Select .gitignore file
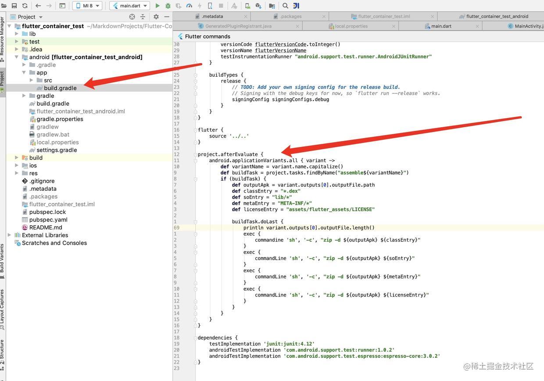Screen dimensions: 544x381 point(42,181)
